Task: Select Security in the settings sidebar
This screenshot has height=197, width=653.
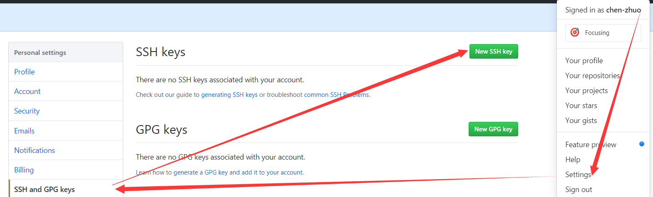Action: [27, 111]
